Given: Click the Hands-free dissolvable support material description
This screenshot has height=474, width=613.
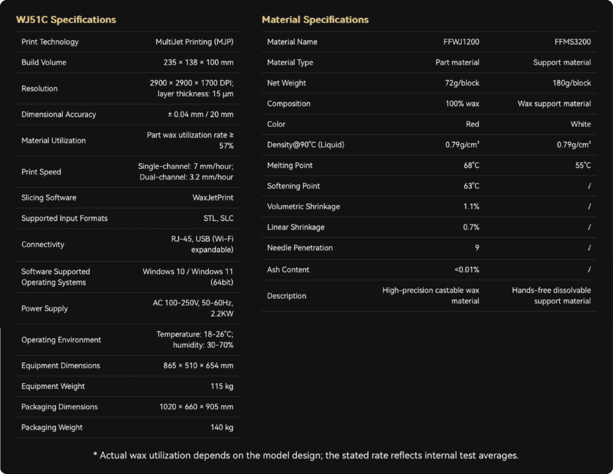Looking at the screenshot, I should coord(551,296).
